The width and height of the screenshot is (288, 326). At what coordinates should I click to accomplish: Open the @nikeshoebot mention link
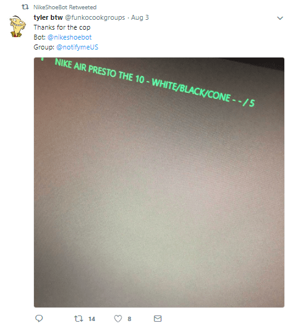click(70, 37)
